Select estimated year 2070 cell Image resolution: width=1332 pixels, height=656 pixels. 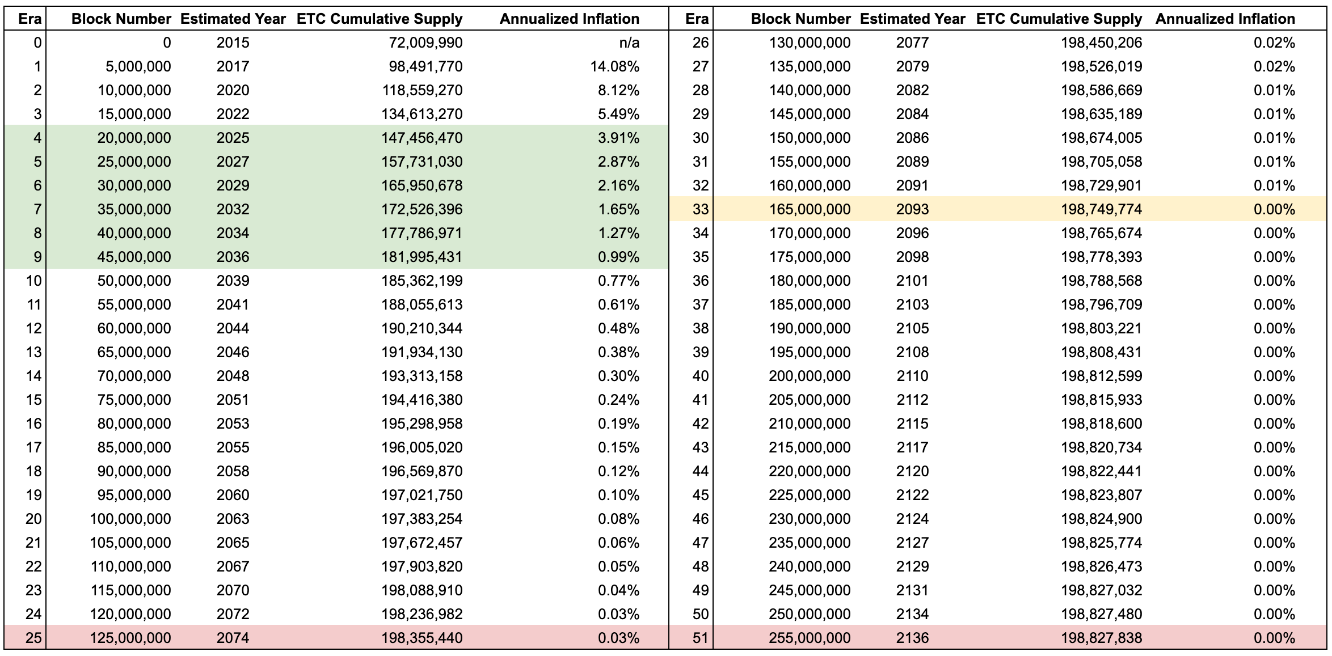[233, 590]
